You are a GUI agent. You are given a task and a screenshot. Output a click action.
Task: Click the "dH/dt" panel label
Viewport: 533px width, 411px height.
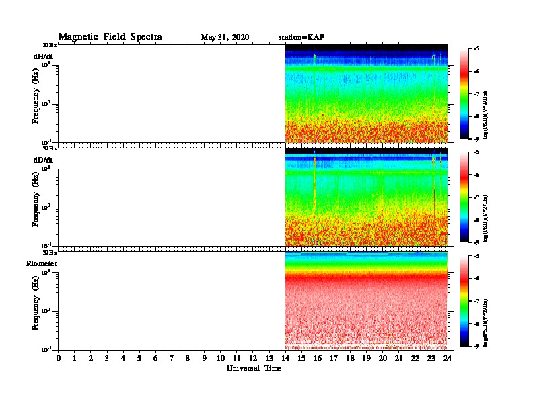point(43,56)
